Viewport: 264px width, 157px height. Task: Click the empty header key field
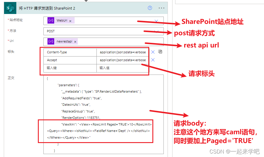coord(70,68)
